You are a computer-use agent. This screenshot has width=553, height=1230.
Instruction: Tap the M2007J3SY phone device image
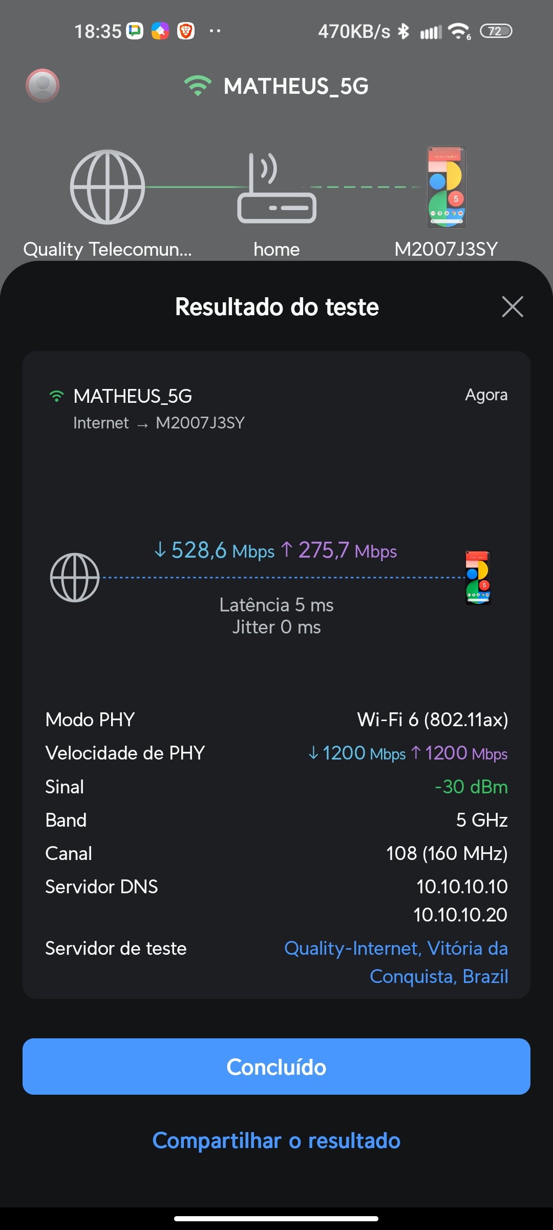point(446,187)
